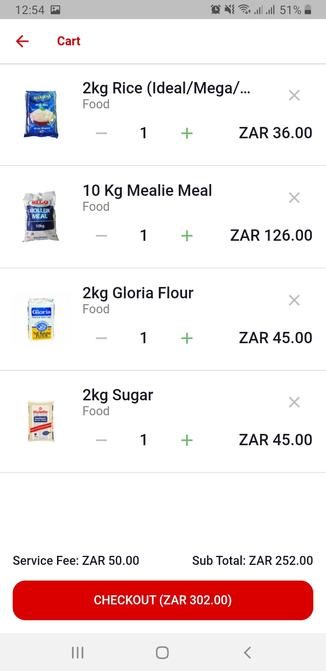Increase Gloria Flour quantity
Viewport: 326px width, 671px height.
coord(187,338)
